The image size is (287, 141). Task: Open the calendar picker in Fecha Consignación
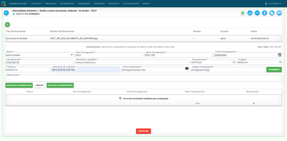coord(279,55)
